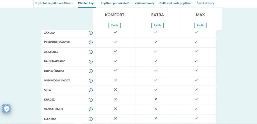Click MAX checkmark in ODPOVĚDNOST row
Image resolution: width=257 pixels, height=124 pixels.
[x=196, y=70]
